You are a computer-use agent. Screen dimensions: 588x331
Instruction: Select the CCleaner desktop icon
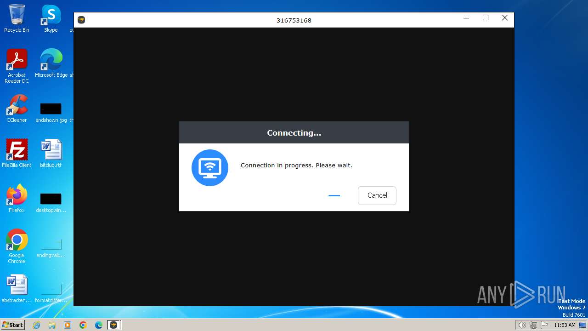click(17, 108)
